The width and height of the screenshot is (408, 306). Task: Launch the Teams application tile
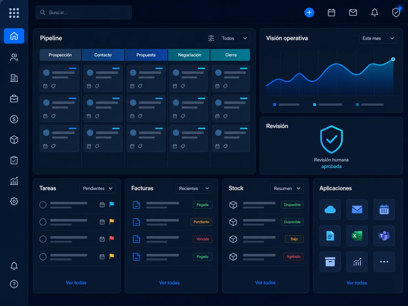tap(384, 236)
